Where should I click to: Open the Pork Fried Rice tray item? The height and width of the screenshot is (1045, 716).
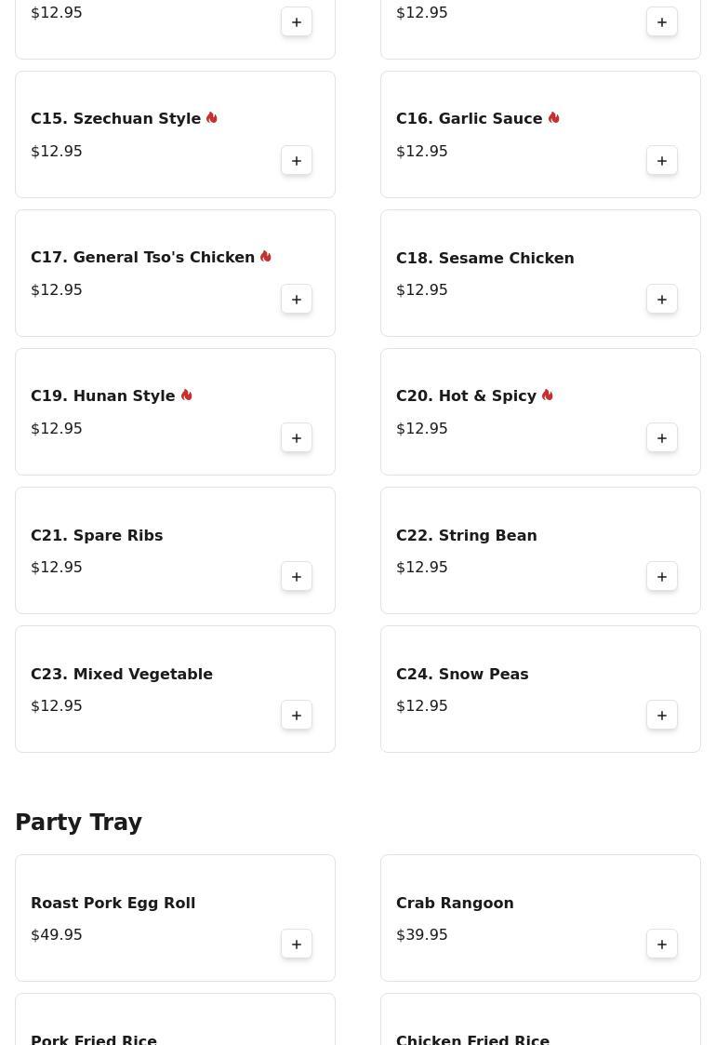point(94,1038)
